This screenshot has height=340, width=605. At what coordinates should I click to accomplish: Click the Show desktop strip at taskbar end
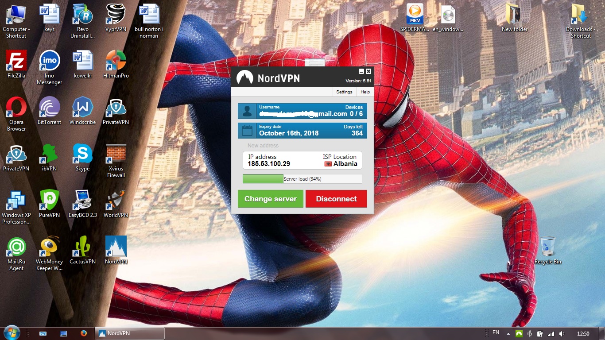[x=602, y=333]
